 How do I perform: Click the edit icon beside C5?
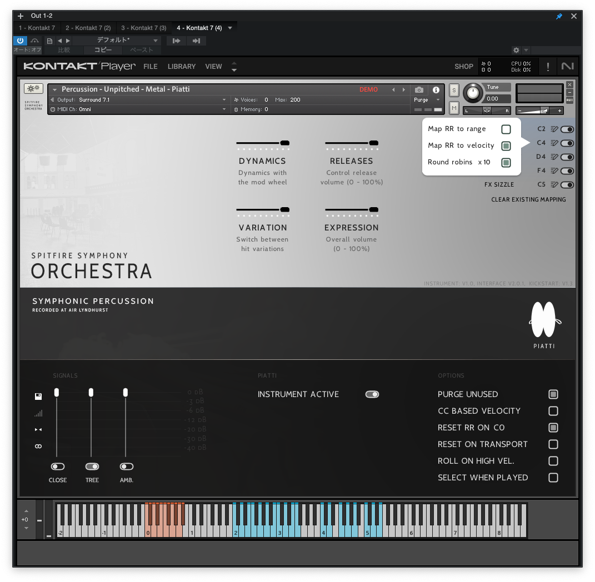(554, 185)
